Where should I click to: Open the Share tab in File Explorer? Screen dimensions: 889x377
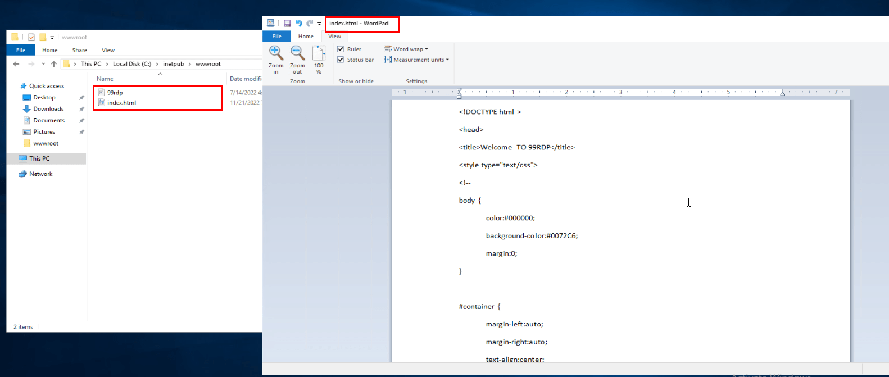pyautogui.click(x=79, y=50)
